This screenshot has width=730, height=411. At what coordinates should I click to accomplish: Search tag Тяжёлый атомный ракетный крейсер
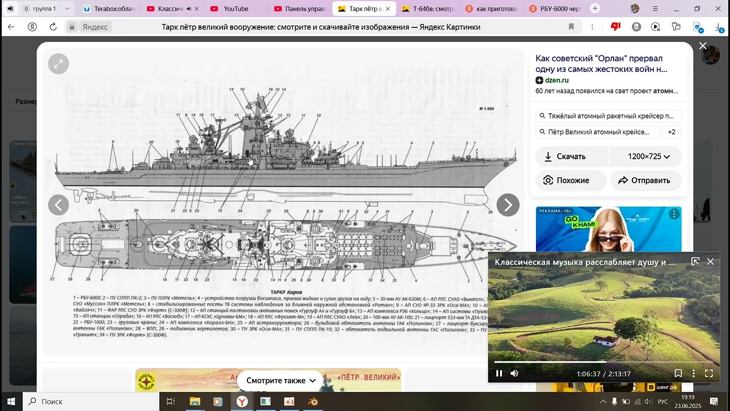[x=609, y=116]
